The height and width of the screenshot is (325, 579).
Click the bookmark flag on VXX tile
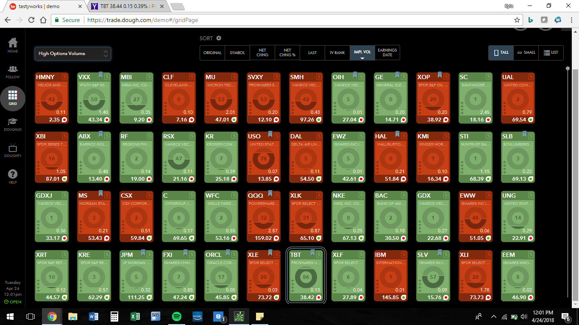101,75
